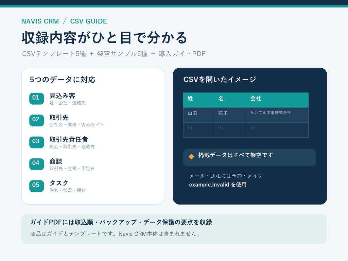Click the 姓・会社・連絡先 description
Viewport: 348px width, 261px height.
[68, 103]
